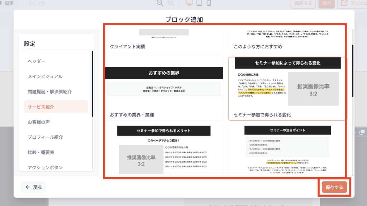Select メインビジュアル category
This screenshot has height=206, width=367.
point(45,76)
